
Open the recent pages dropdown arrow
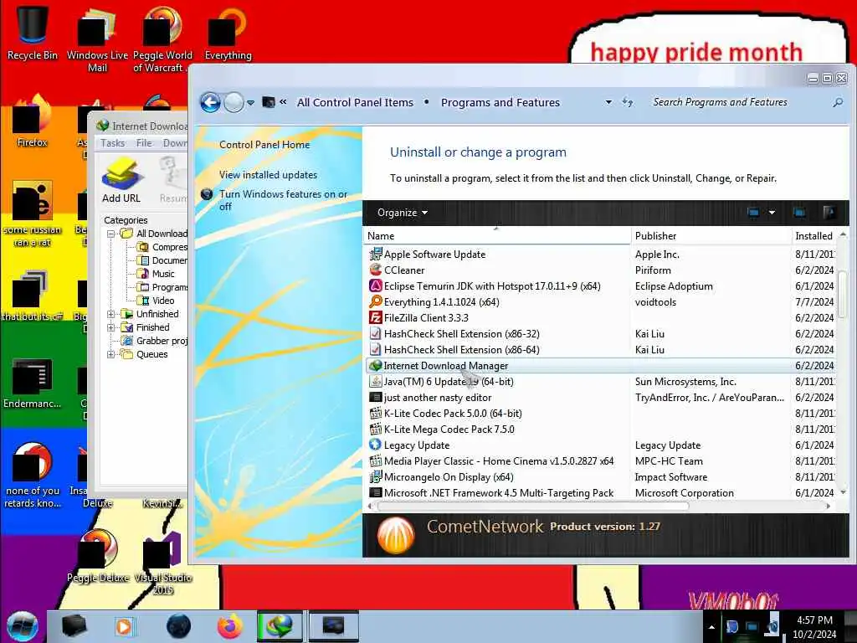pyautogui.click(x=250, y=102)
